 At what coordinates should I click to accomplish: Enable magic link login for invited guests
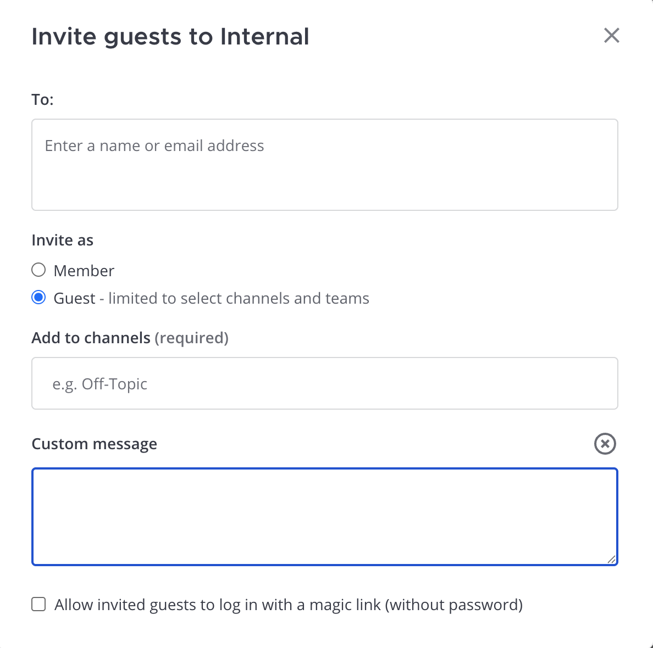(38, 604)
